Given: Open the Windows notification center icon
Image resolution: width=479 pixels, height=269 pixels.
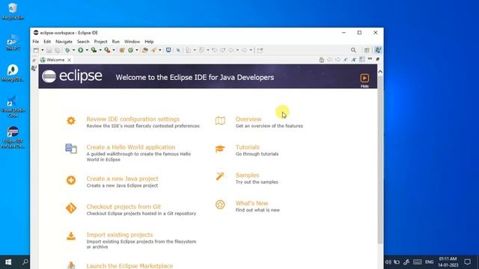Looking at the screenshot, I should (467, 262).
